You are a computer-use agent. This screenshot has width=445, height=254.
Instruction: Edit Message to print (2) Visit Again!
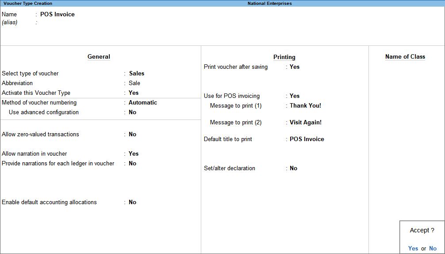(306, 122)
